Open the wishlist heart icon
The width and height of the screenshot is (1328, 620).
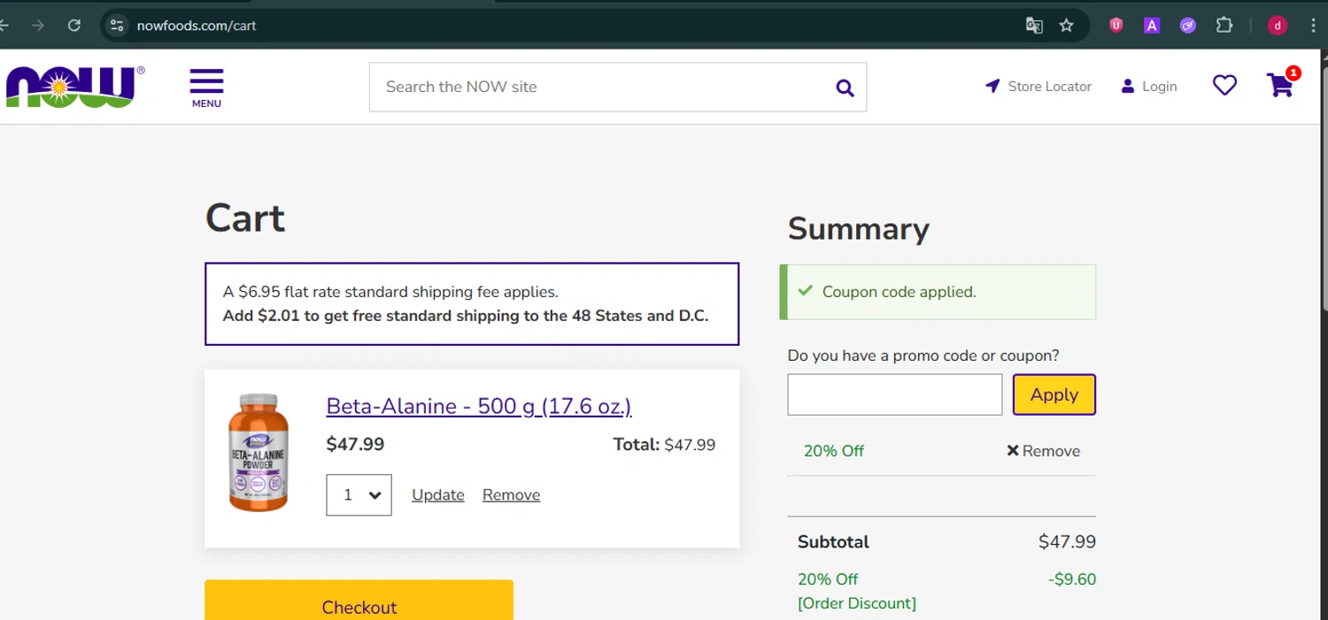coord(1224,86)
